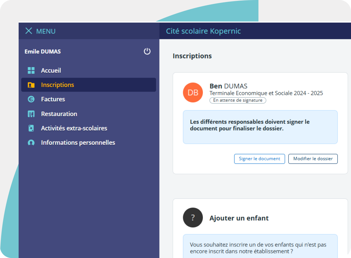Click the question mark child icon

193,218
